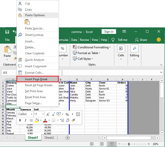Screen dimensions: 165x147
Task: Select Copy in the context menu
Action: pyautogui.click(x=37, y=9)
